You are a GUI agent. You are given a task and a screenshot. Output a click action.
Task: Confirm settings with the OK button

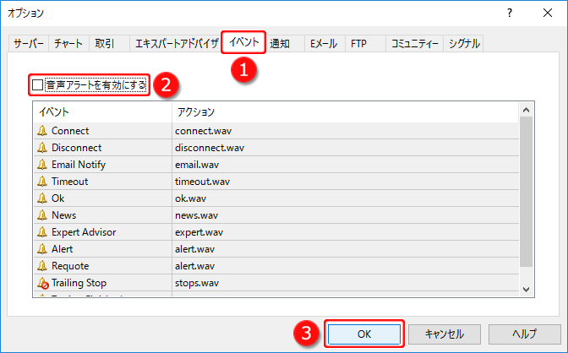(364, 334)
